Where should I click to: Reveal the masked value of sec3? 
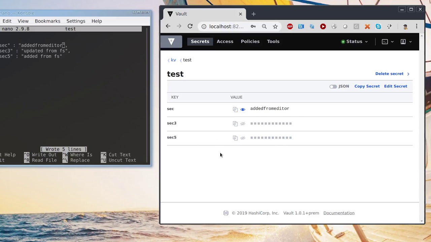243,123
